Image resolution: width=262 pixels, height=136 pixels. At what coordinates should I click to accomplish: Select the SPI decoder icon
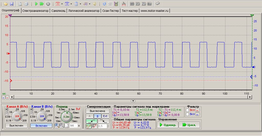(x=138, y=4)
